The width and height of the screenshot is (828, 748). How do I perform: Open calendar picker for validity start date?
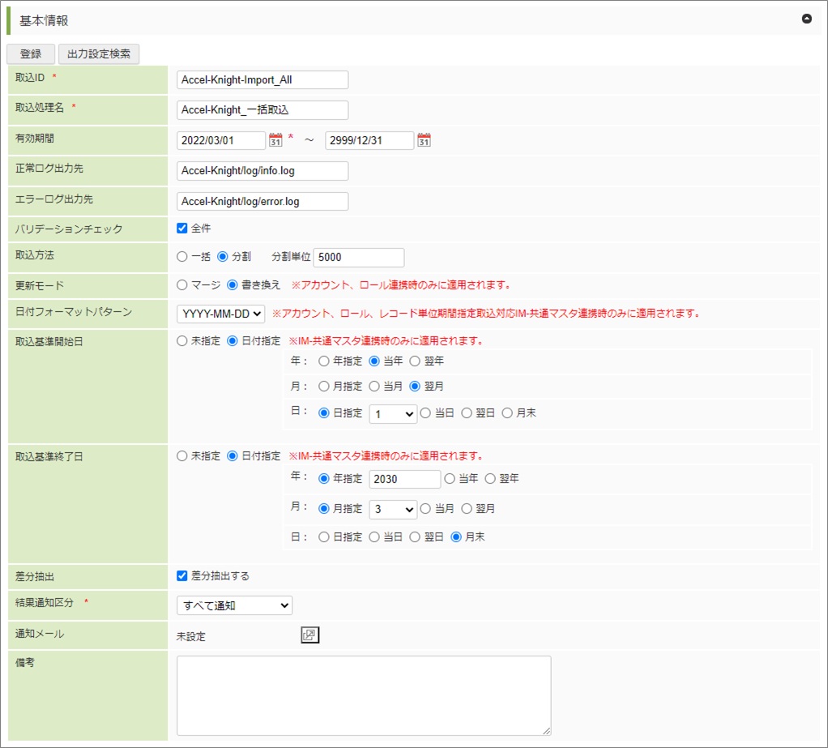click(x=275, y=140)
